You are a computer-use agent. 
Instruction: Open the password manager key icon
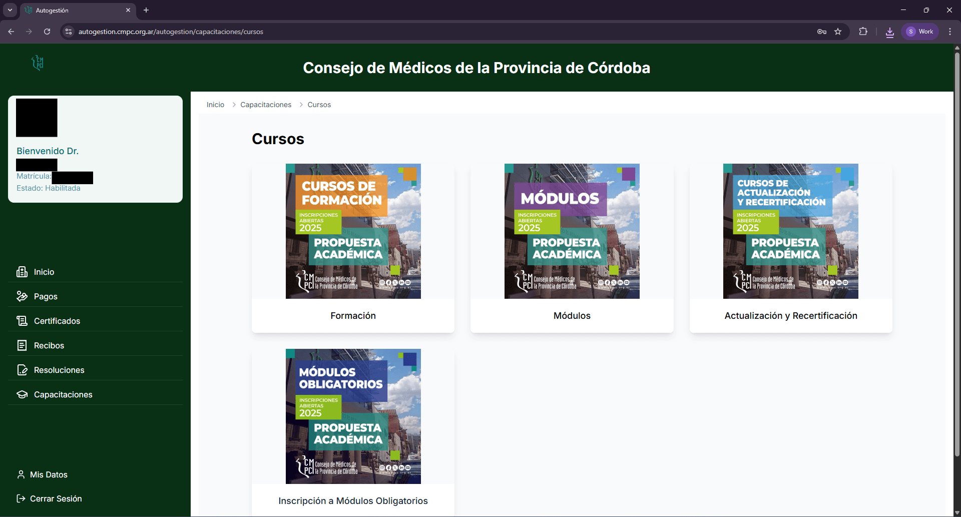[x=821, y=32]
